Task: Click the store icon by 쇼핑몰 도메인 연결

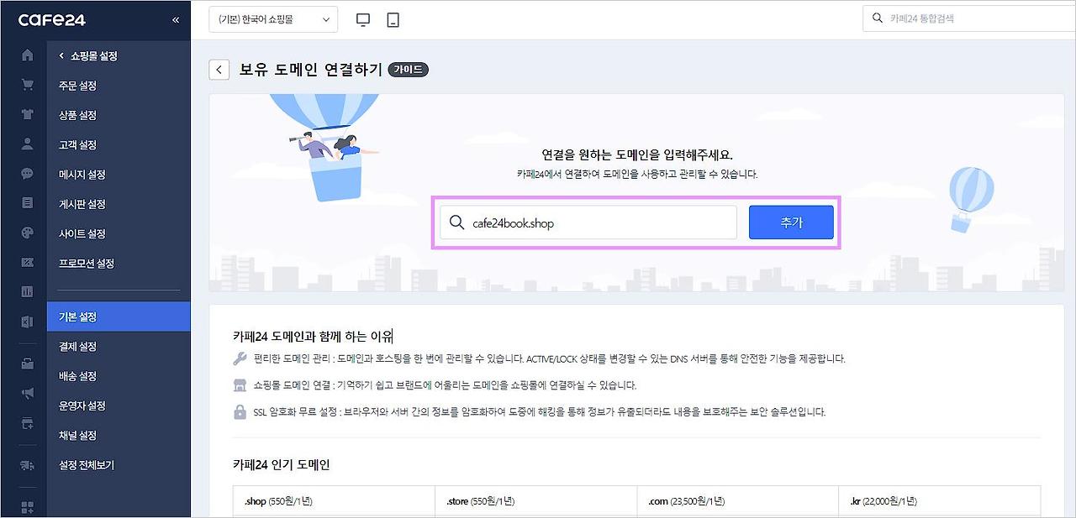Action: coord(240,385)
